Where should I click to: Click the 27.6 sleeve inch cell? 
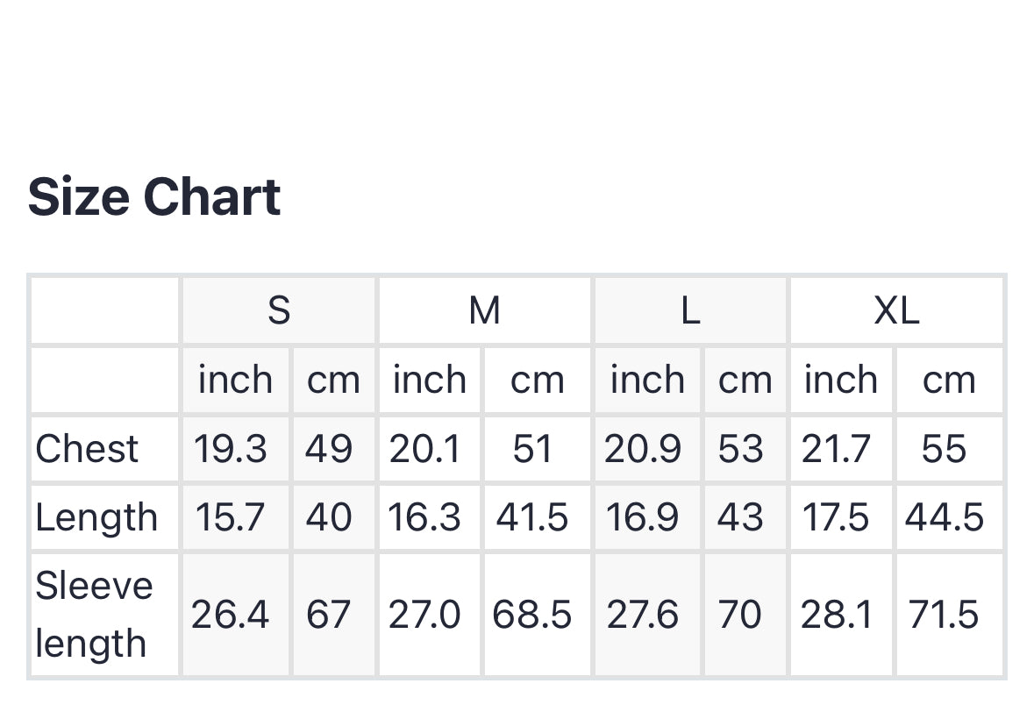[642, 615]
